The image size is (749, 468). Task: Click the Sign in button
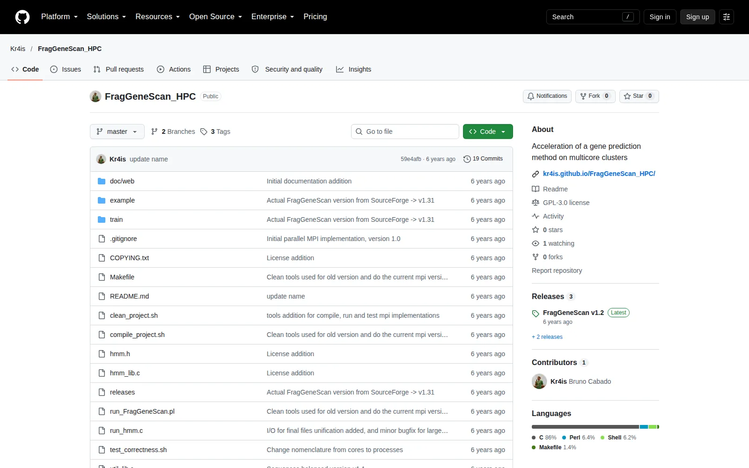click(x=660, y=17)
